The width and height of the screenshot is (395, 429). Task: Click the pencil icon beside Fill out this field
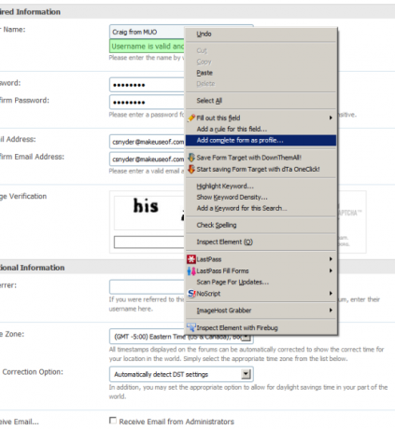(x=191, y=118)
